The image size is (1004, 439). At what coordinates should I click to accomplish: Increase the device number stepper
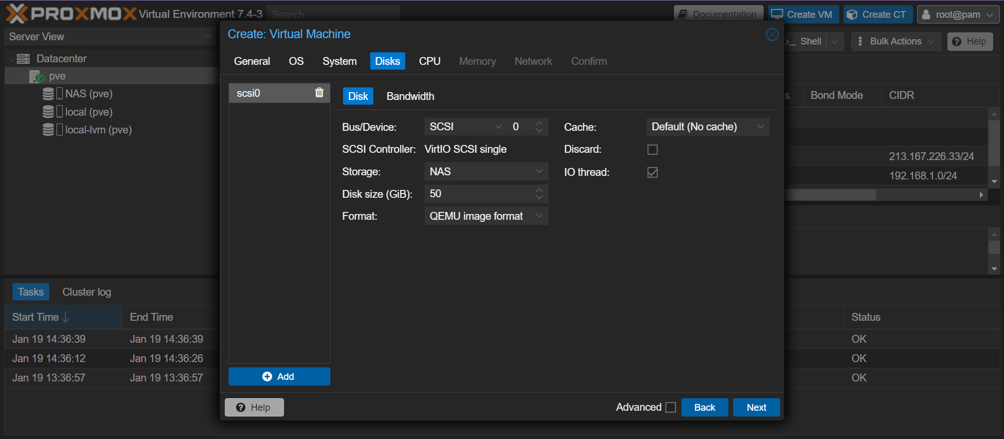point(539,123)
